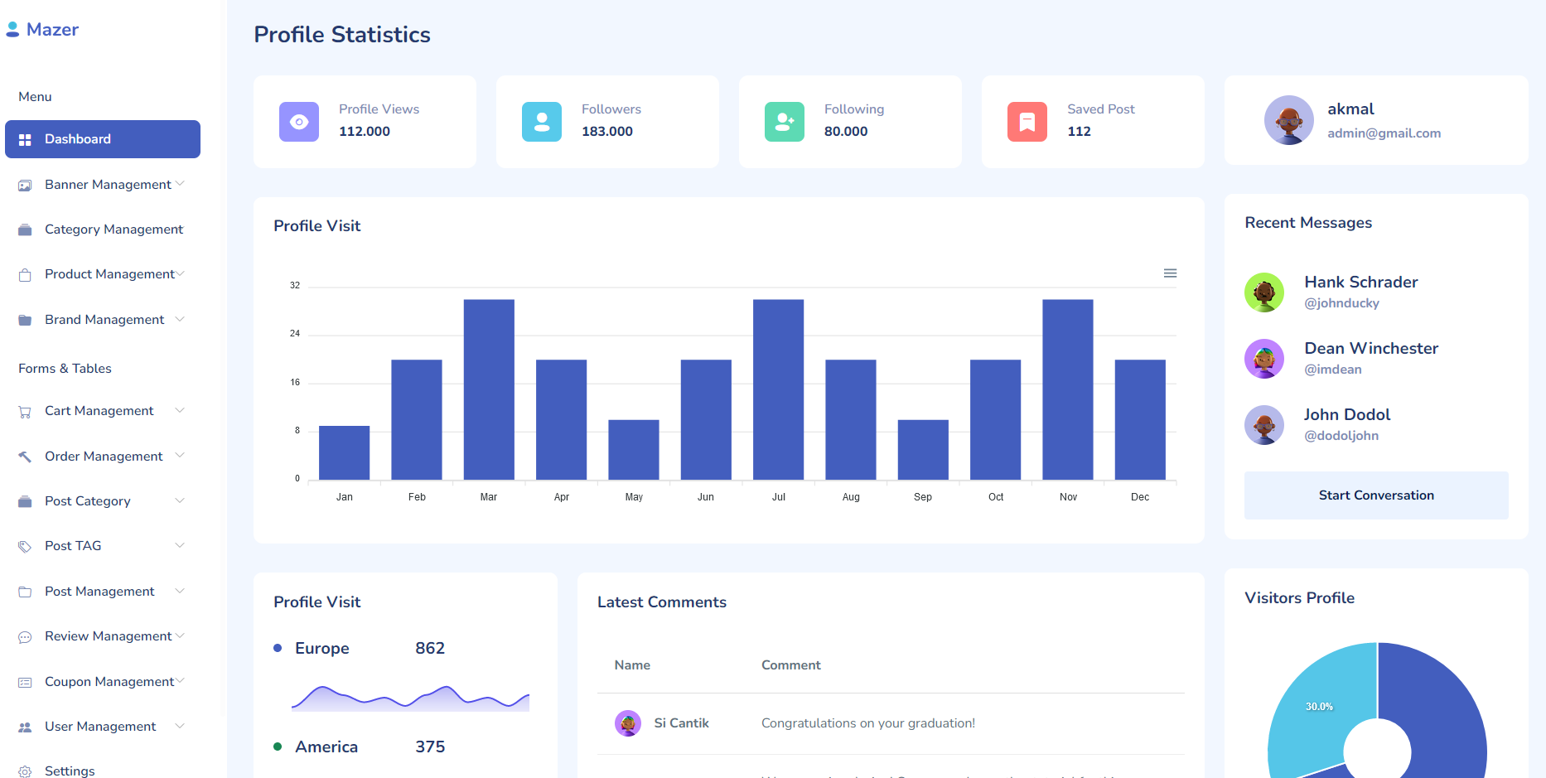
Task: Expand Product Management chevron
Action: click(x=180, y=273)
